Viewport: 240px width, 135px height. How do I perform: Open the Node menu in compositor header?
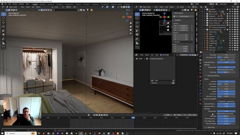tap(157, 55)
